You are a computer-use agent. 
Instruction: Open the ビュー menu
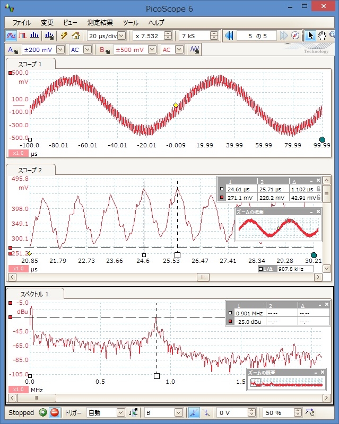click(70, 22)
